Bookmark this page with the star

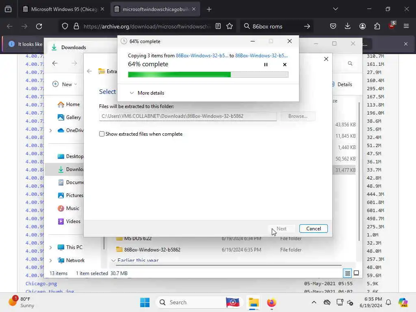click(230, 26)
